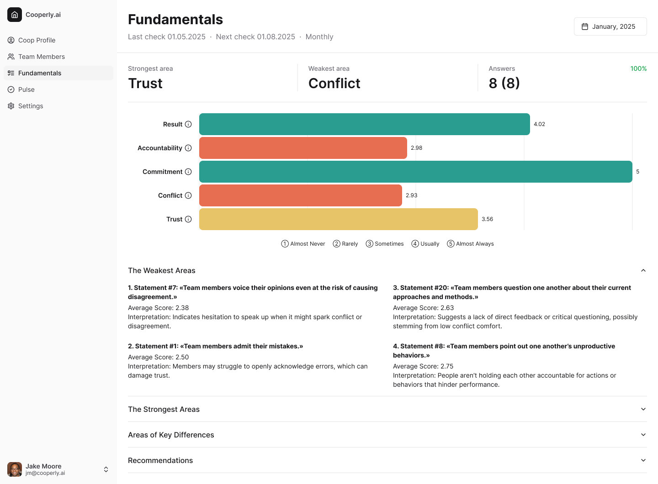Click the Accountability info icon

[189, 148]
